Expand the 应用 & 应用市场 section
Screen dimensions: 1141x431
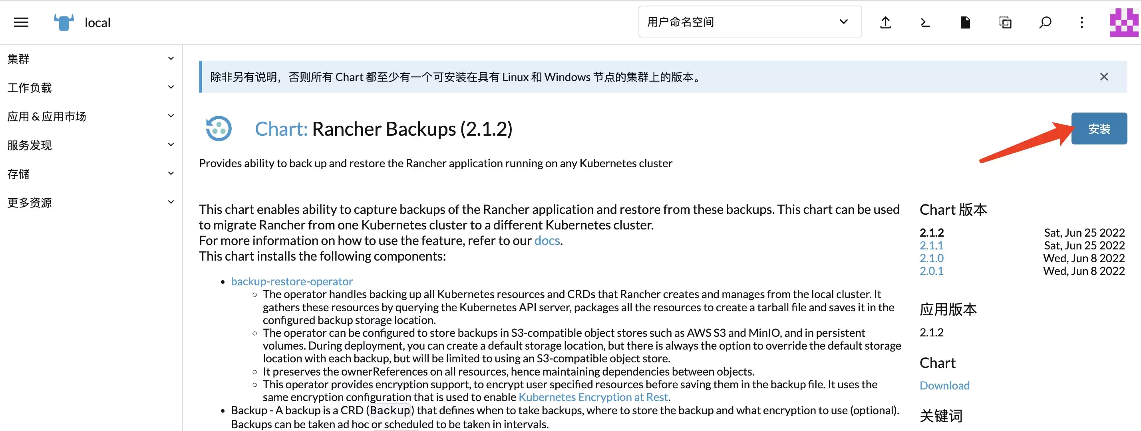[90, 117]
